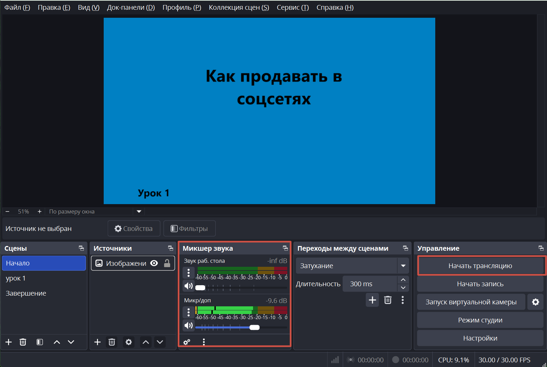Lock the Изображение source
This screenshot has width=547, height=367.
[167, 263]
